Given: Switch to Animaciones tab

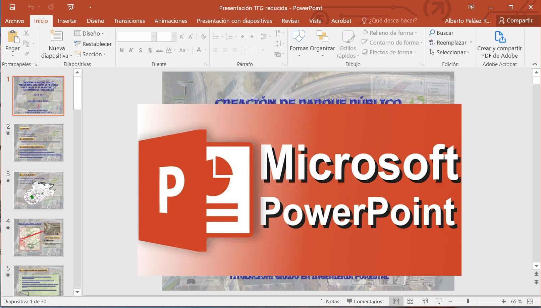Looking at the screenshot, I should 171,21.
